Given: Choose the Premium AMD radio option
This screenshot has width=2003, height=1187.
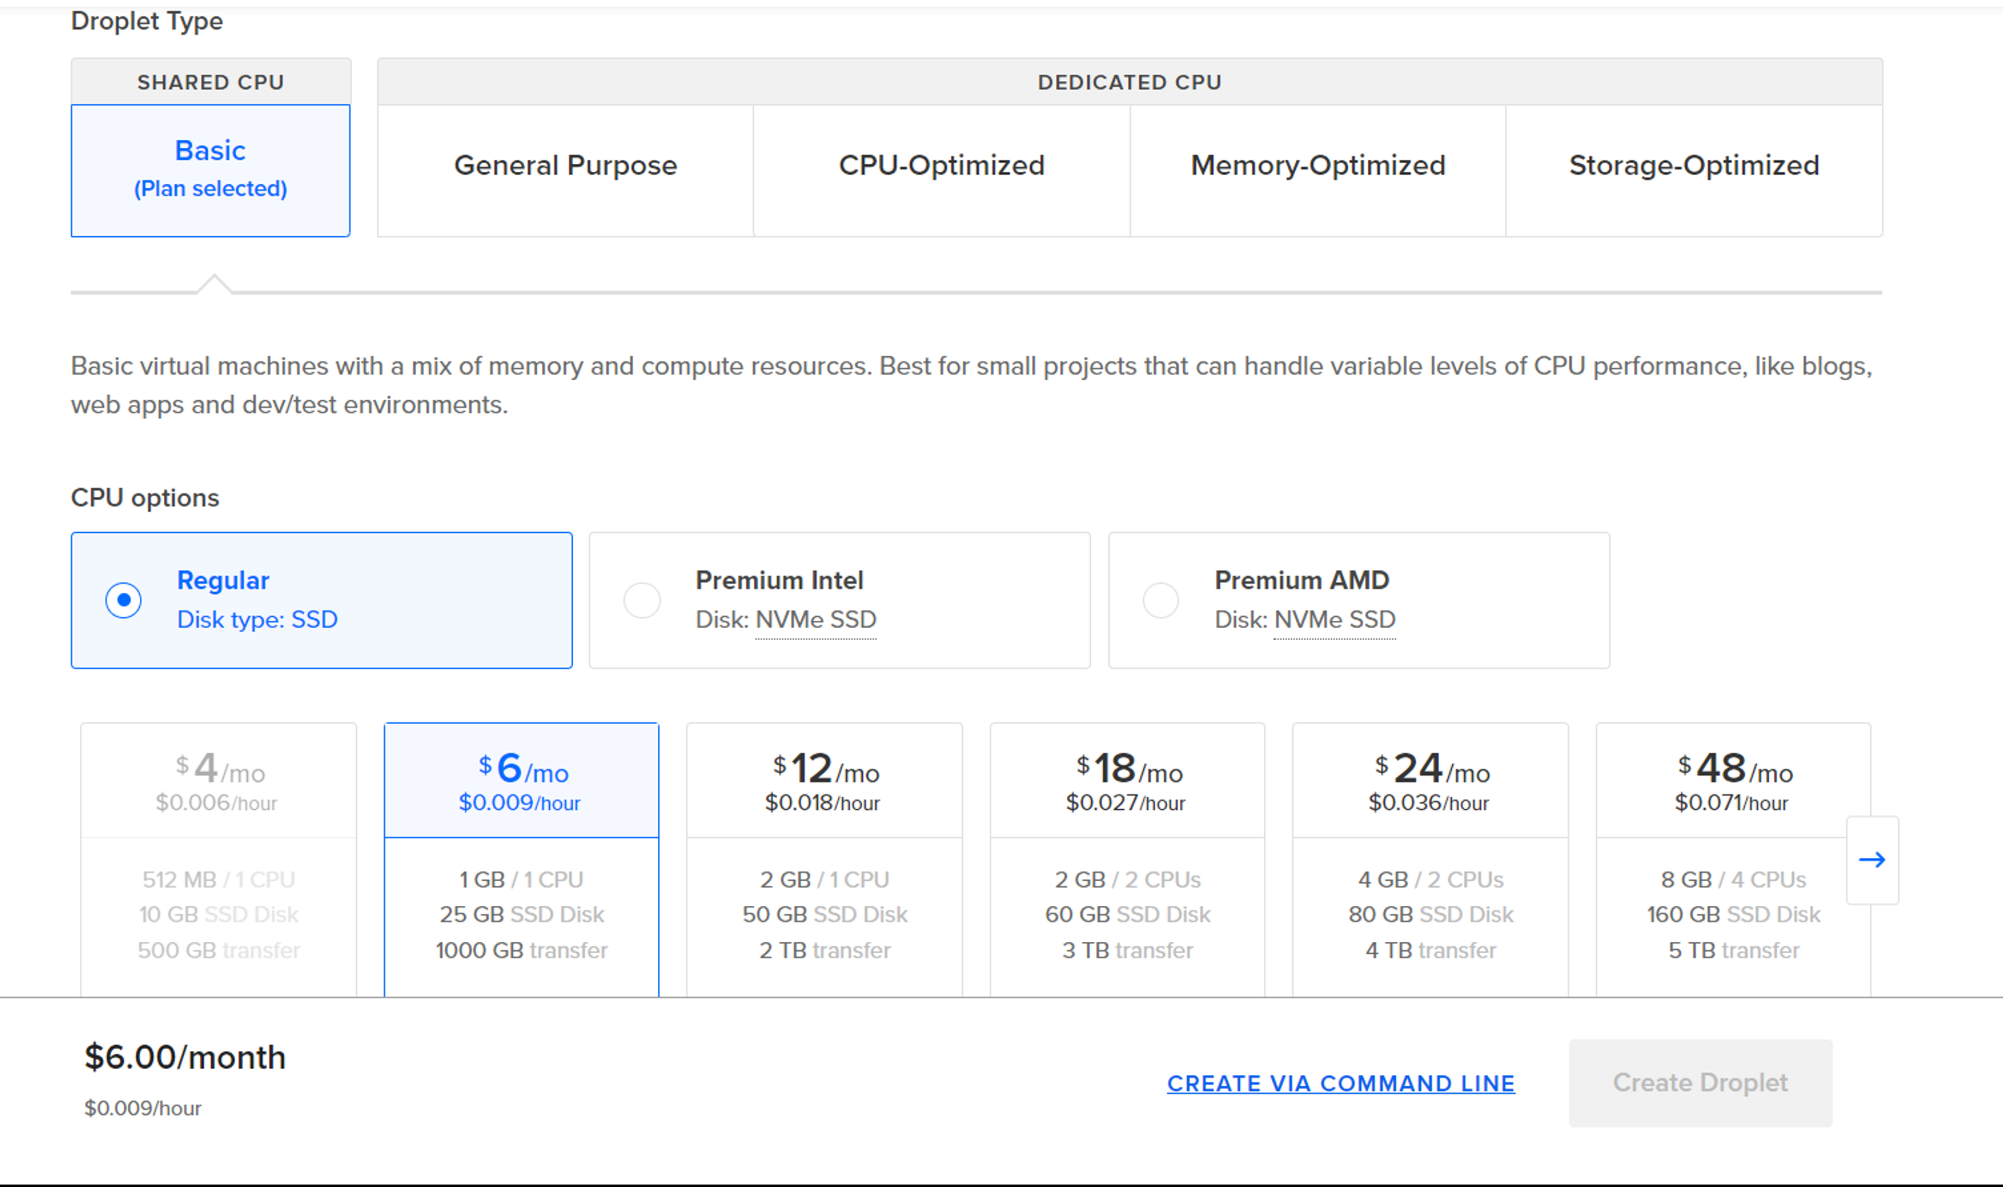Looking at the screenshot, I should (1160, 600).
